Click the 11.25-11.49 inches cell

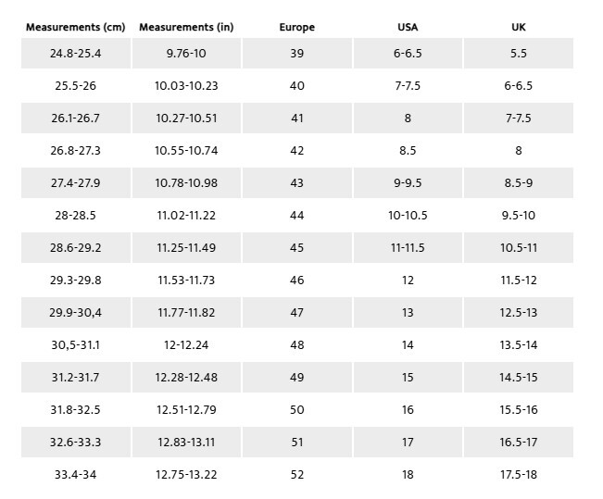point(186,248)
